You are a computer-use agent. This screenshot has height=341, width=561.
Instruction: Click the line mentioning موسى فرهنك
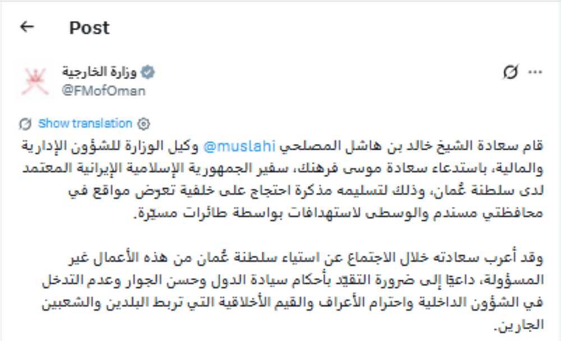283,168
